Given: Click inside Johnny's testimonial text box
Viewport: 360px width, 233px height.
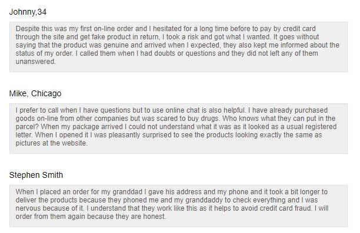Looking at the screenshot, I should (x=178, y=47).
